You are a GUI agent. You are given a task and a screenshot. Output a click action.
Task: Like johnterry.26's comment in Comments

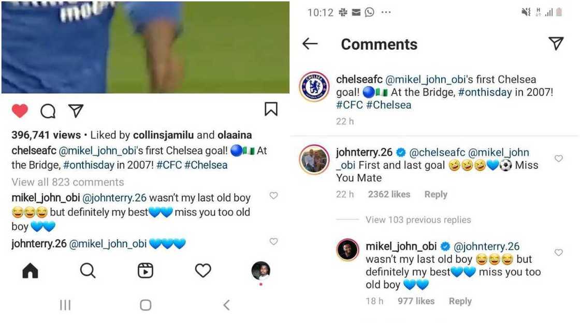click(x=559, y=159)
